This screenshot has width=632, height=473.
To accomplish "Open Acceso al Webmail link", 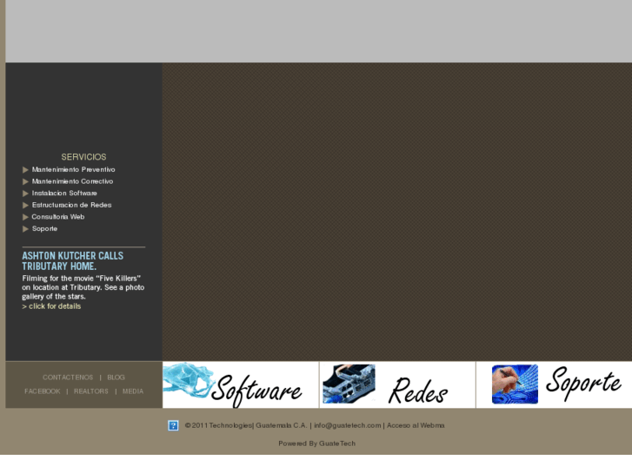I will (416, 425).
